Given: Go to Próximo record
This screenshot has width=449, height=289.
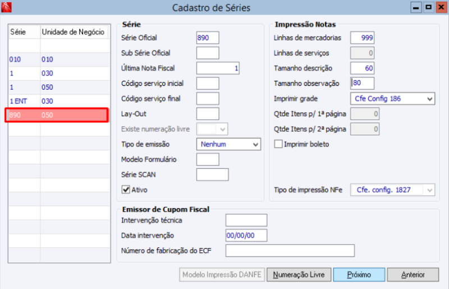Looking at the screenshot, I should [x=359, y=274].
